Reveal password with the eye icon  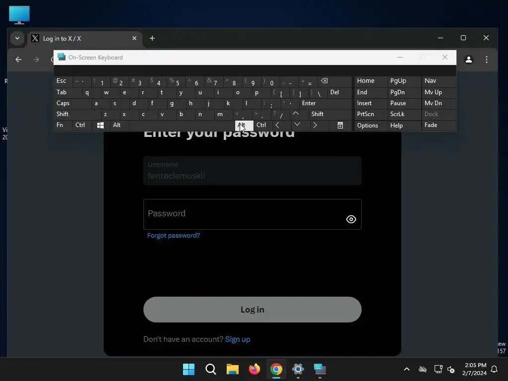pos(351,219)
